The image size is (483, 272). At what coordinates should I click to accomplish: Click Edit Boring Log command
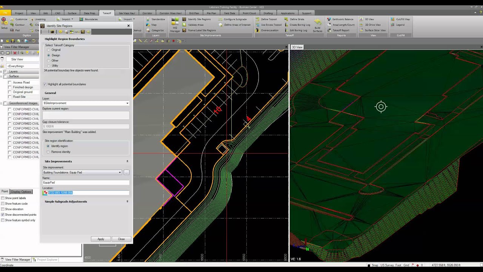[x=295, y=30]
